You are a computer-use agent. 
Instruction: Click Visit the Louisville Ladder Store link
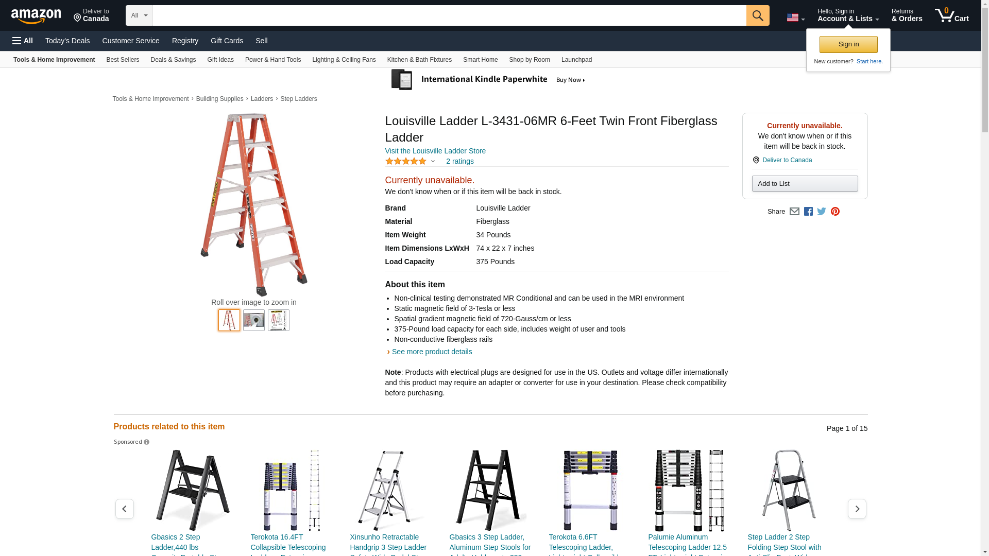[435, 151]
